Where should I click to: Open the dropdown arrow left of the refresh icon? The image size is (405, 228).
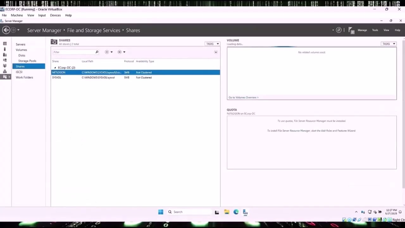coord(333,30)
